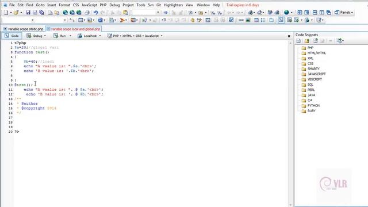
Task: Click the hyperlink chain icon
Action: [x=241, y=20]
